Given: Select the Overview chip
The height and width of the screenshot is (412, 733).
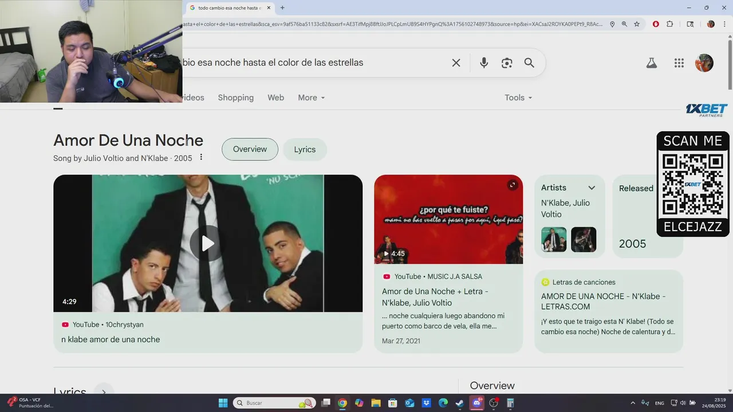Looking at the screenshot, I should click(250, 149).
